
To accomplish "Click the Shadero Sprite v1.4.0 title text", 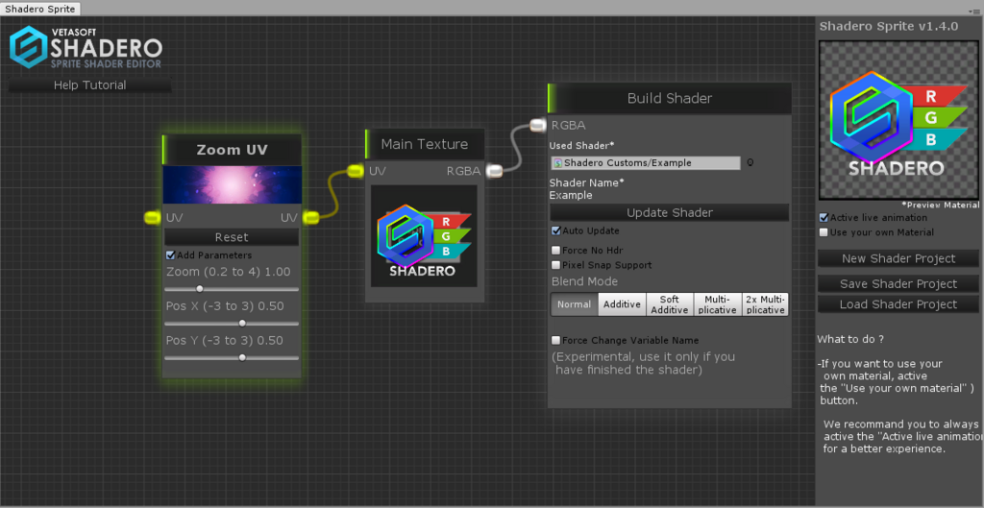I will (889, 26).
